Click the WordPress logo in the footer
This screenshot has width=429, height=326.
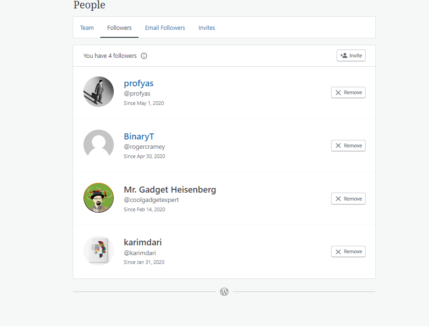(x=224, y=292)
